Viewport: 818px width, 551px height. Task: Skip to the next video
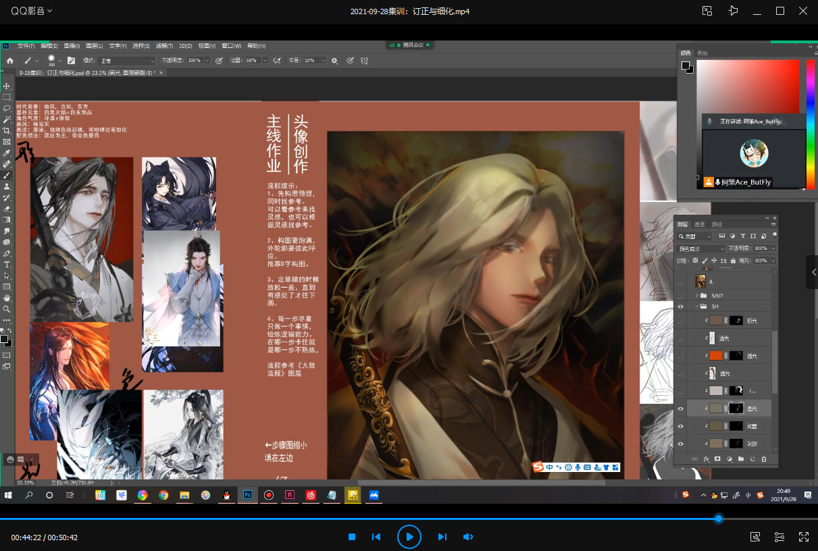[x=442, y=537]
